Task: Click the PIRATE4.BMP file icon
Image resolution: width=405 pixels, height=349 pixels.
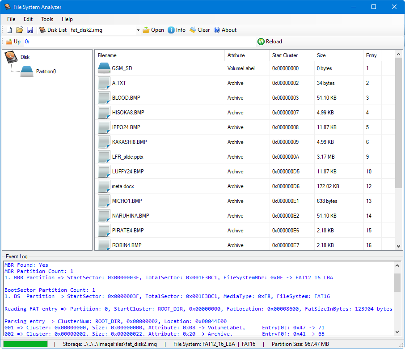Action: coord(104,230)
